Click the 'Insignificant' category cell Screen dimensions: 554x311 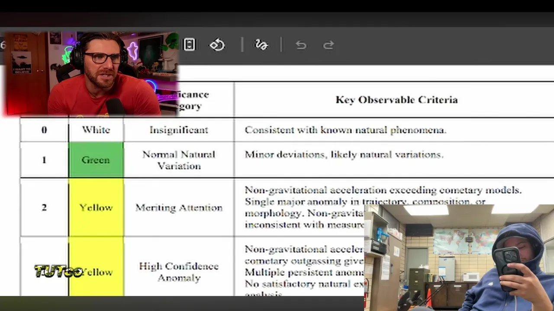(179, 130)
